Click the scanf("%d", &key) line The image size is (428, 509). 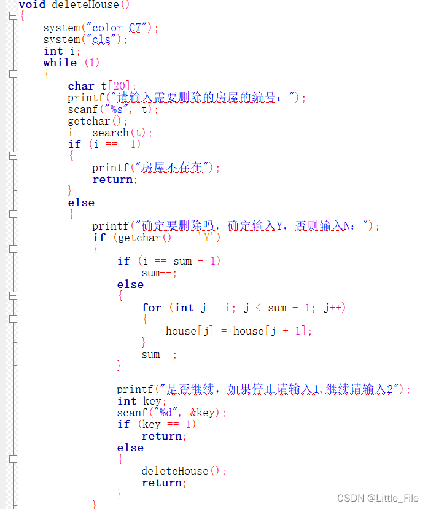click(171, 413)
